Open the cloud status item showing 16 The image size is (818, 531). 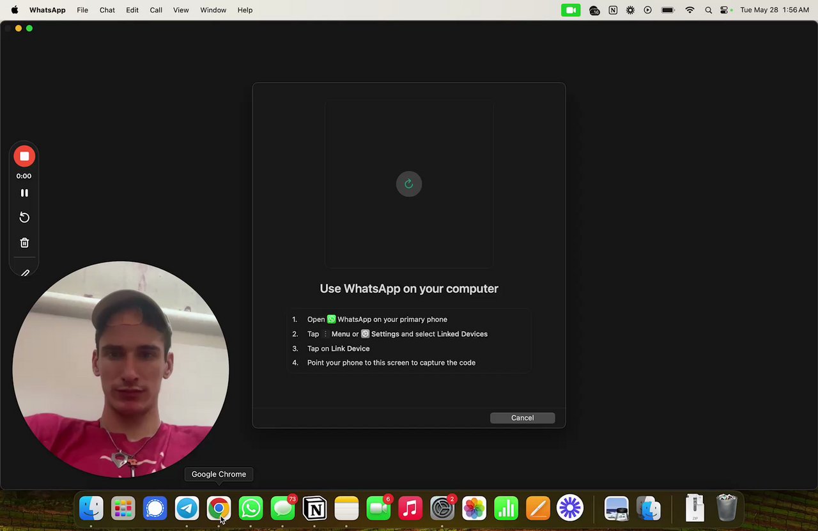tap(594, 10)
